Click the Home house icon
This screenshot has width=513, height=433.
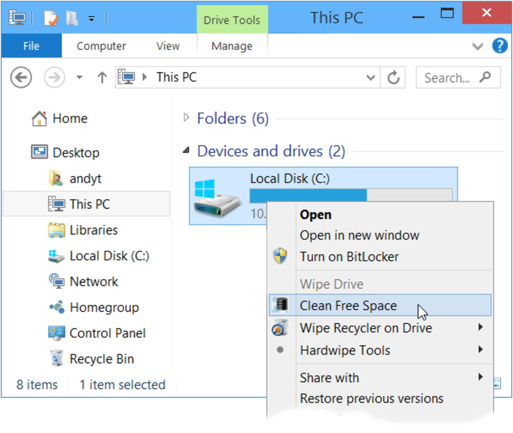click(40, 119)
